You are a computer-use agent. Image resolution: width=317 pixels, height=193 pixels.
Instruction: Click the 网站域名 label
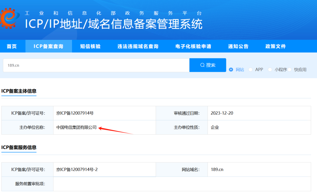(x=191, y=170)
